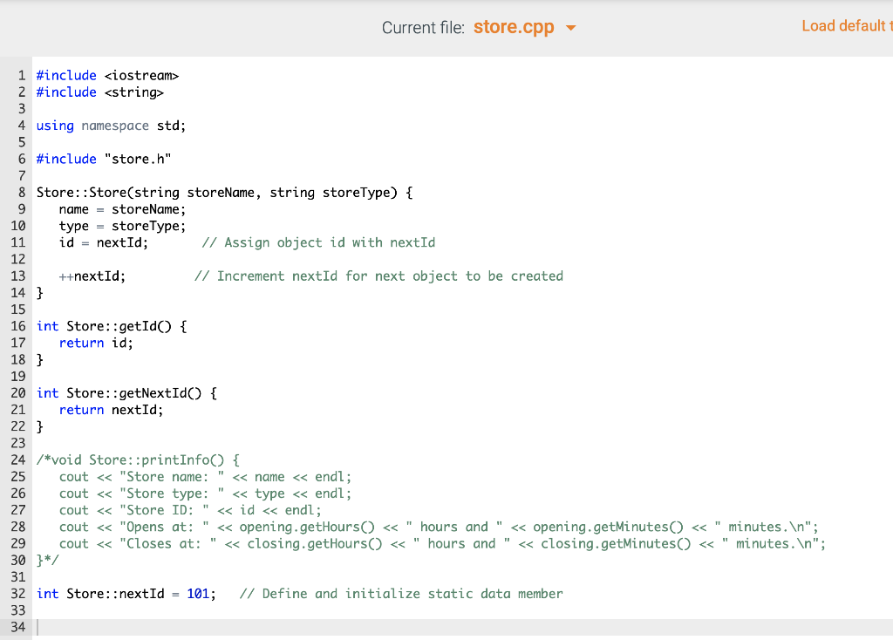This screenshot has height=640, width=893.
Task: Click 'name = storeName;' on line 9
Action: click(122, 209)
